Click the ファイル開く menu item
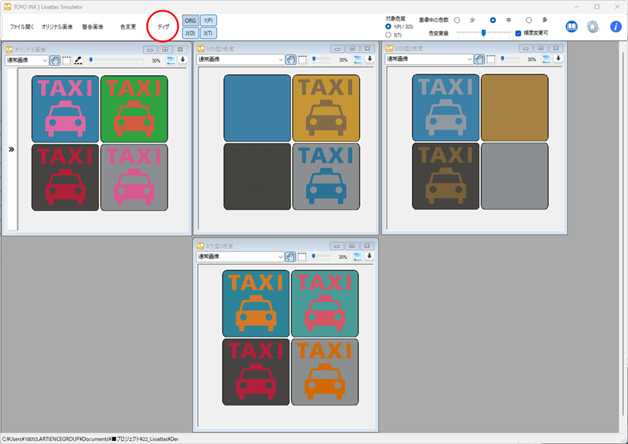 coord(21,27)
